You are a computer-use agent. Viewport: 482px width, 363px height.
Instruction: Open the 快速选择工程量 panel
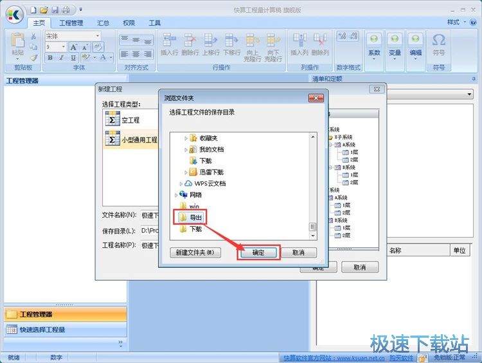click(65, 330)
